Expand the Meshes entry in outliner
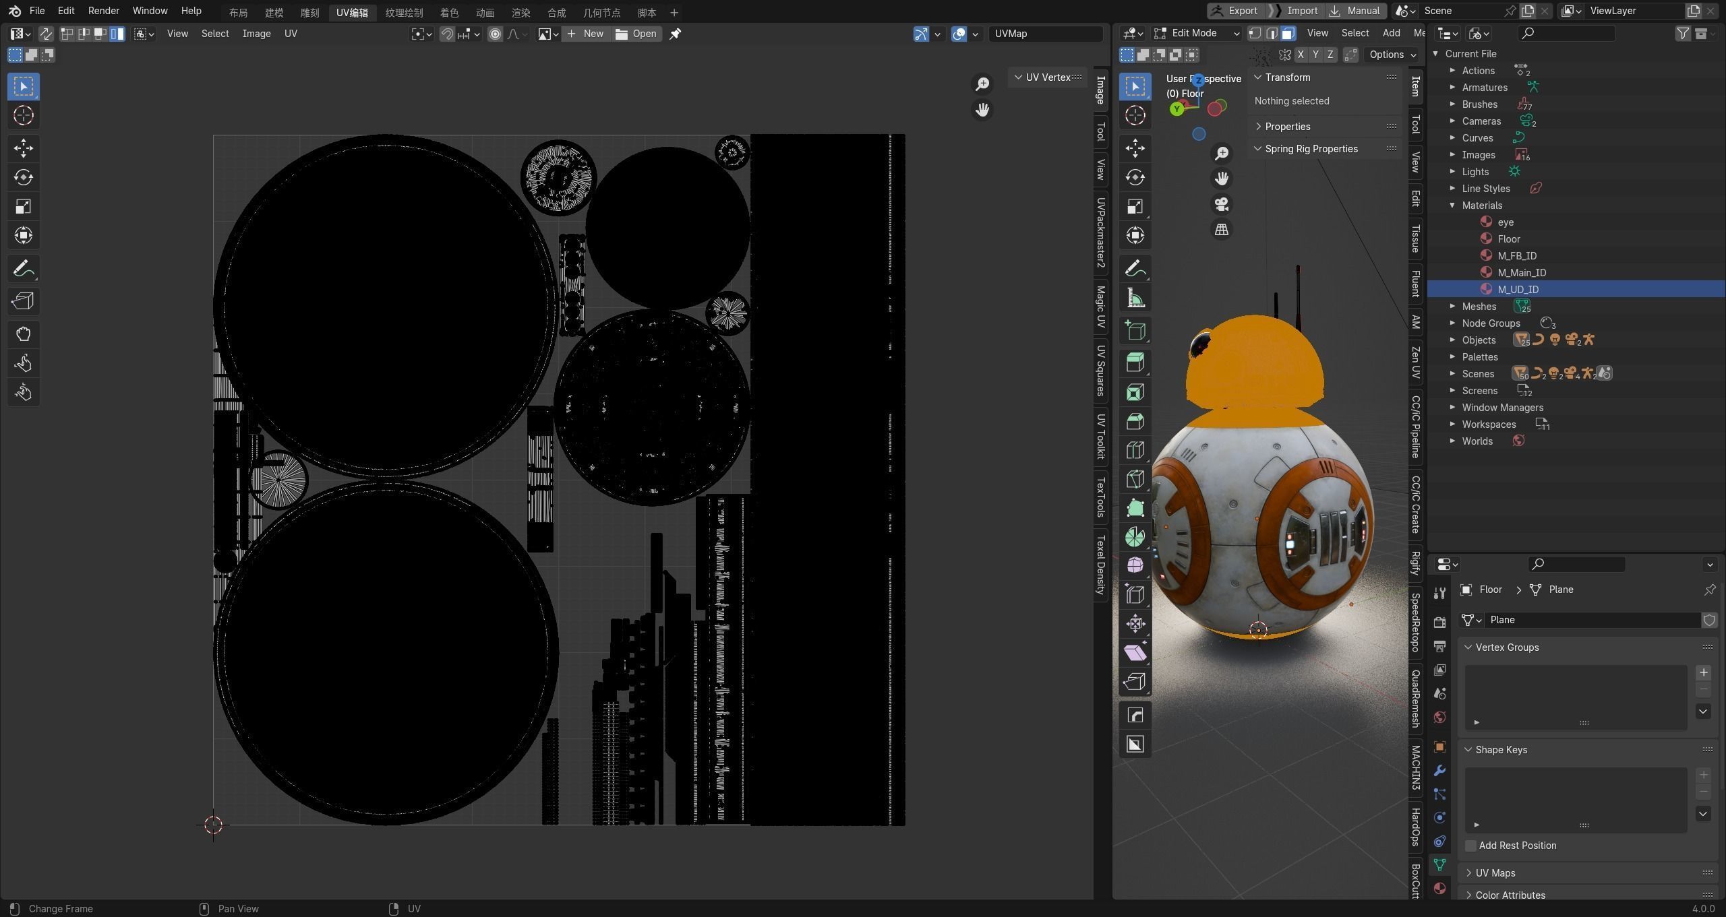This screenshot has width=1726, height=917. coord(1453,307)
